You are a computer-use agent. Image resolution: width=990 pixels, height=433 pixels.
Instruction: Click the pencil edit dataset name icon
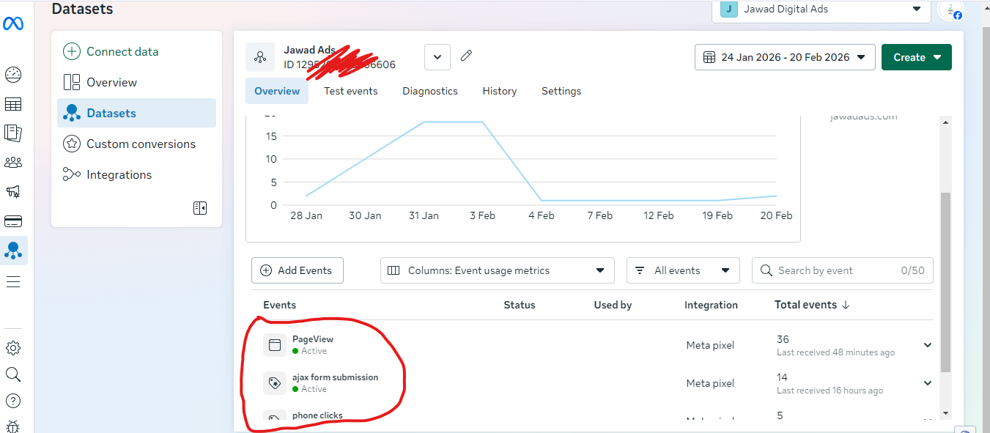[x=466, y=56]
